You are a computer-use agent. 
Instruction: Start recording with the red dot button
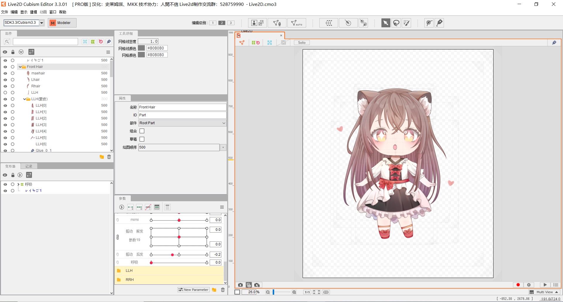[518, 285]
